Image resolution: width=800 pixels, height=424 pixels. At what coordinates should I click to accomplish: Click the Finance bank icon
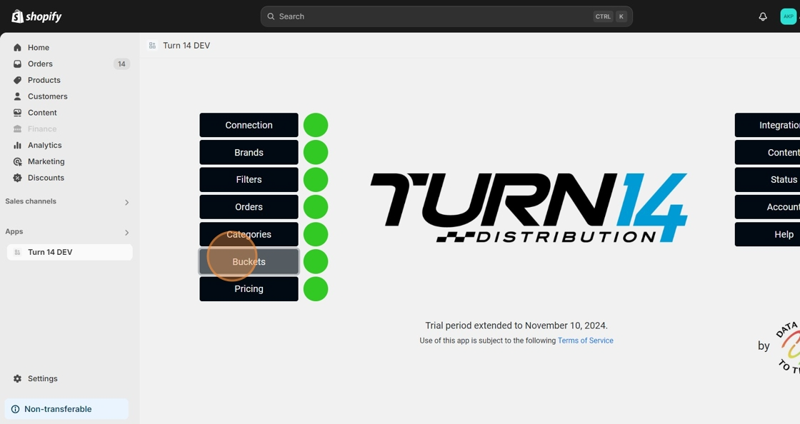pyautogui.click(x=17, y=129)
